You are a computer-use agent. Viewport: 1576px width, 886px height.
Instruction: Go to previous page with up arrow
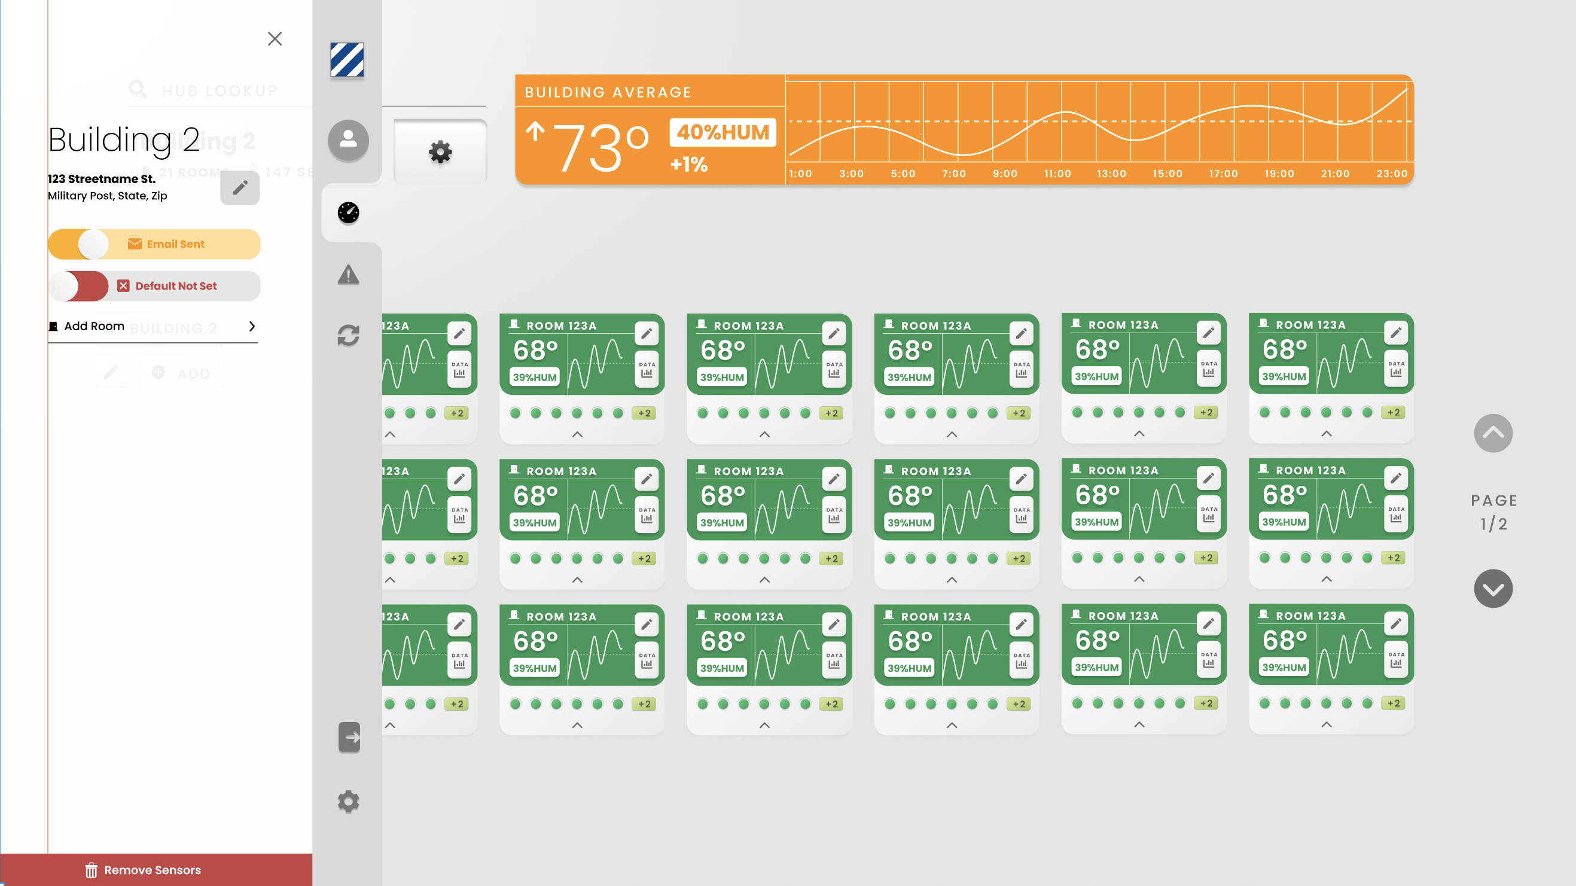pos(1493,433)
